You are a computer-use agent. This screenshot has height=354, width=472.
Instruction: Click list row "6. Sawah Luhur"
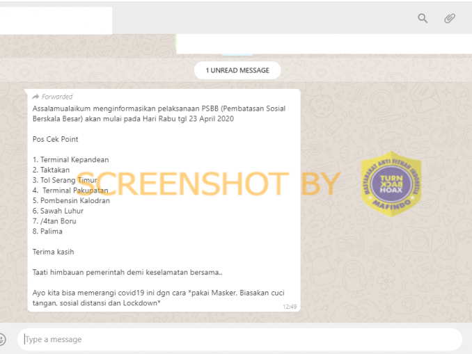(x=58, y=211)
